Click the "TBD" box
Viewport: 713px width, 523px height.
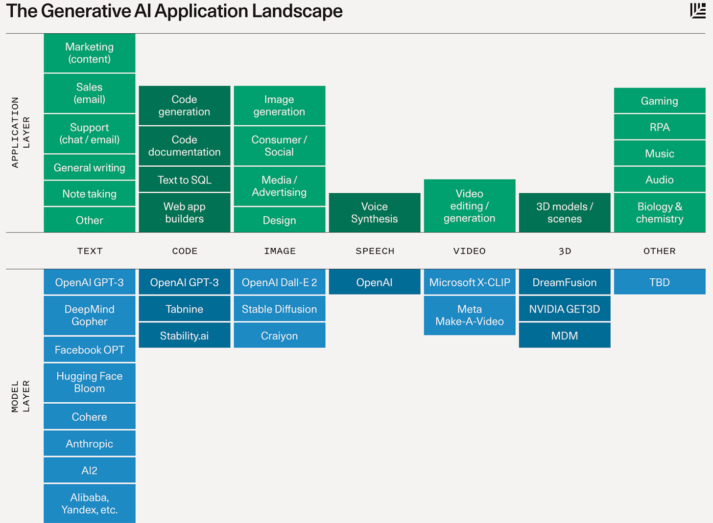[660, 282]
